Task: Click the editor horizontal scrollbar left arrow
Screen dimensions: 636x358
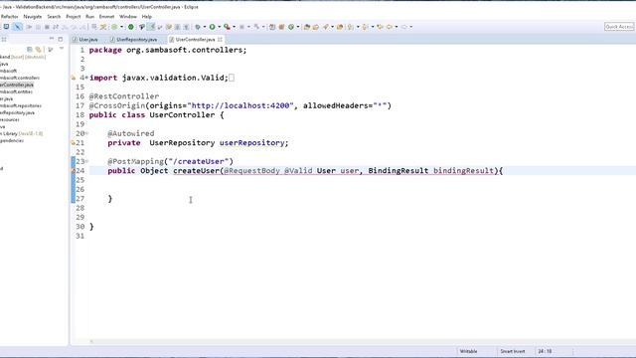Action: pos(91,342)
